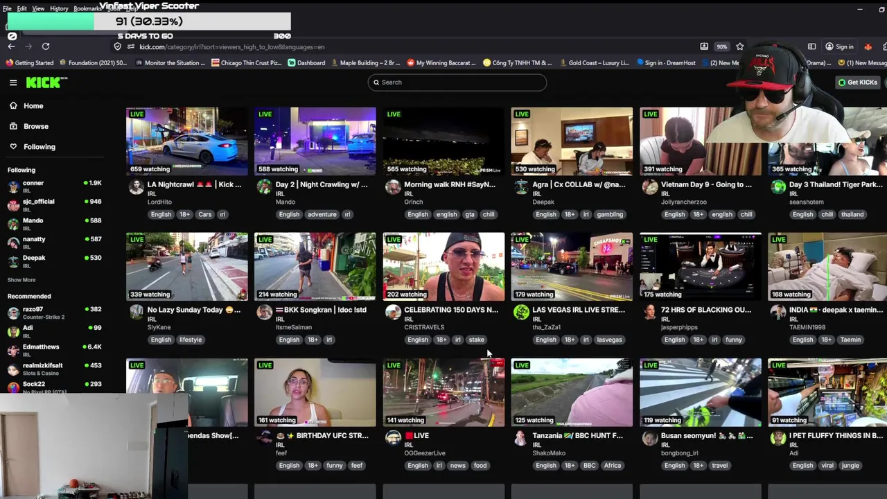
Task: Click the install app icon in address bar
Action: pyautogui.click(x=704, y=46)
